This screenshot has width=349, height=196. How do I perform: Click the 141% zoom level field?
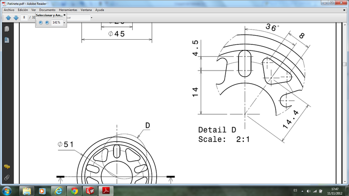(x=57, y=23)
